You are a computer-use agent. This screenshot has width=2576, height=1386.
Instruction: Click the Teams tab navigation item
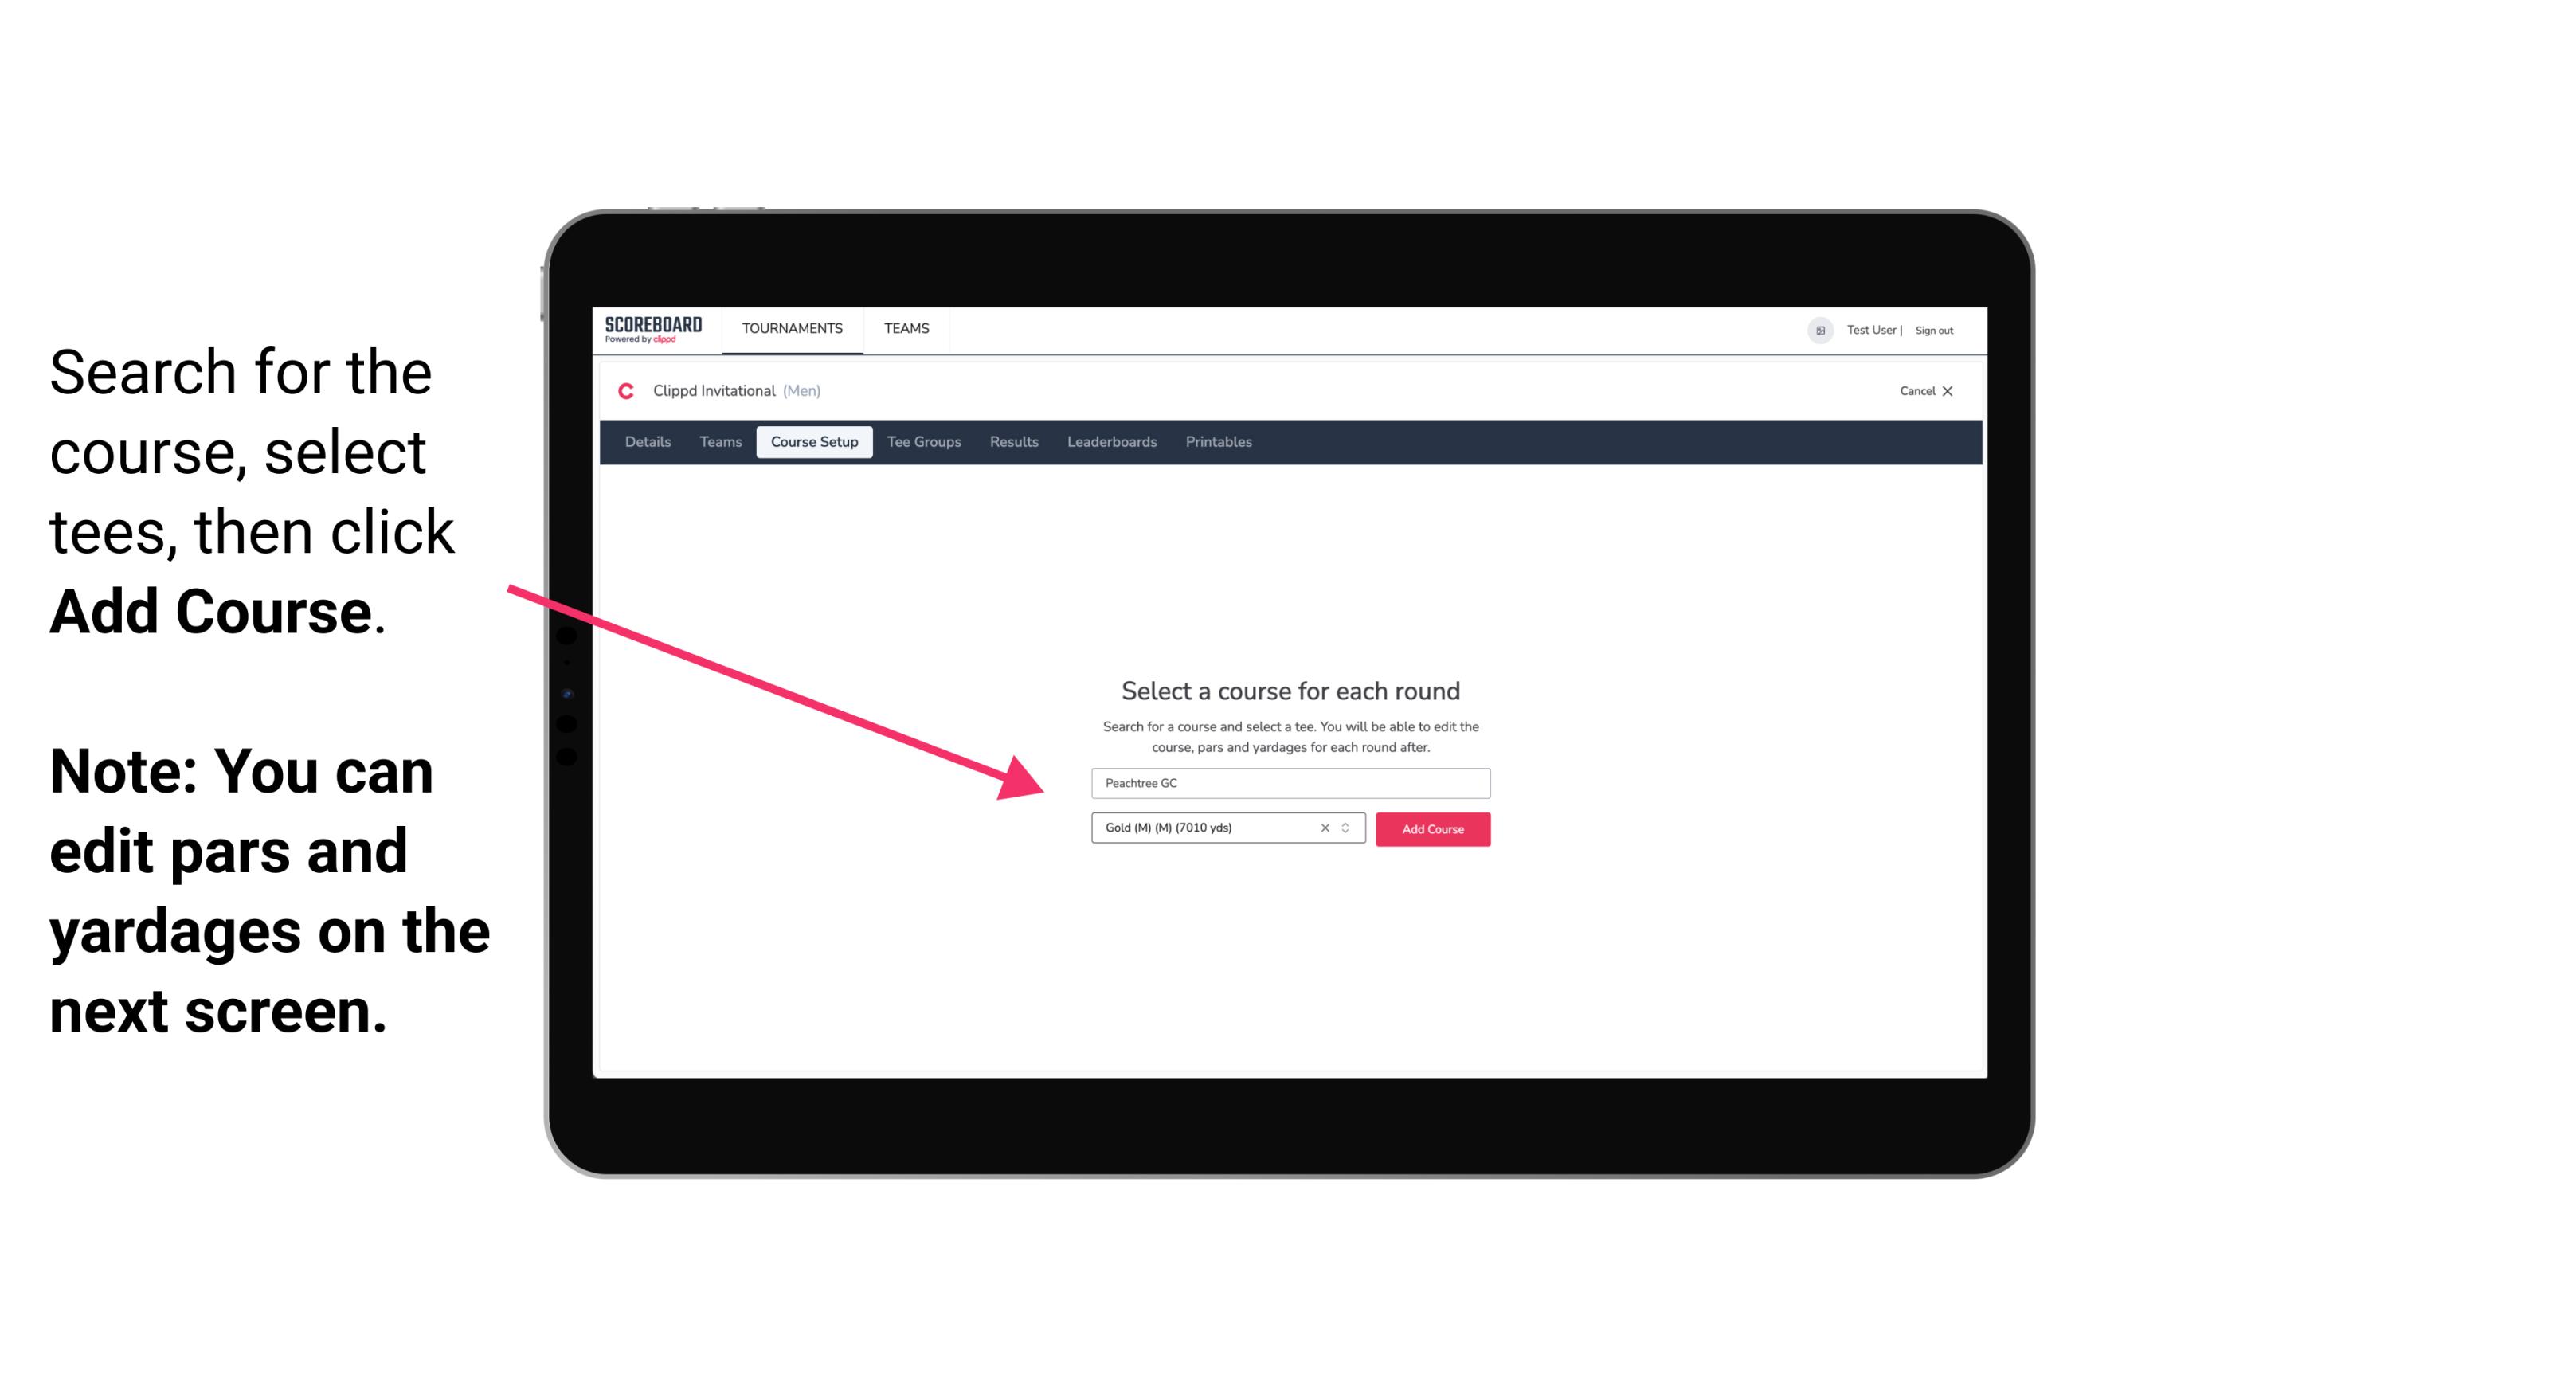click(718, 442)
